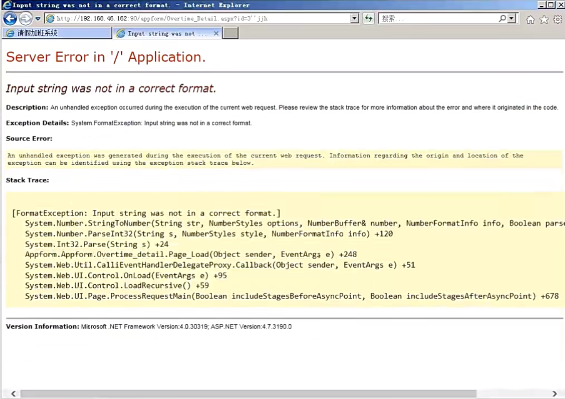Click the '[FormatException: Input string...' trace line

pos(146,213)
